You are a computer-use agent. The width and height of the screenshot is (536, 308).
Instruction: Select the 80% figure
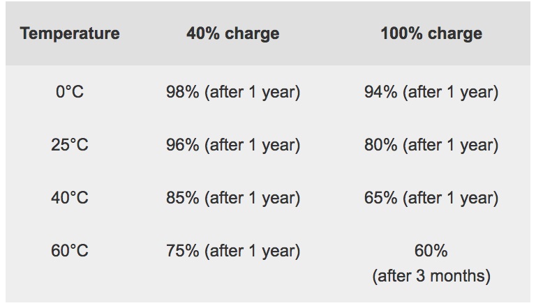pos(380,145)
